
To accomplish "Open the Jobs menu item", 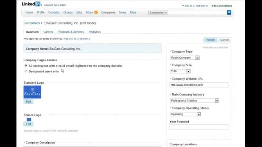I will pyautogui.click(x=79, y=12).
